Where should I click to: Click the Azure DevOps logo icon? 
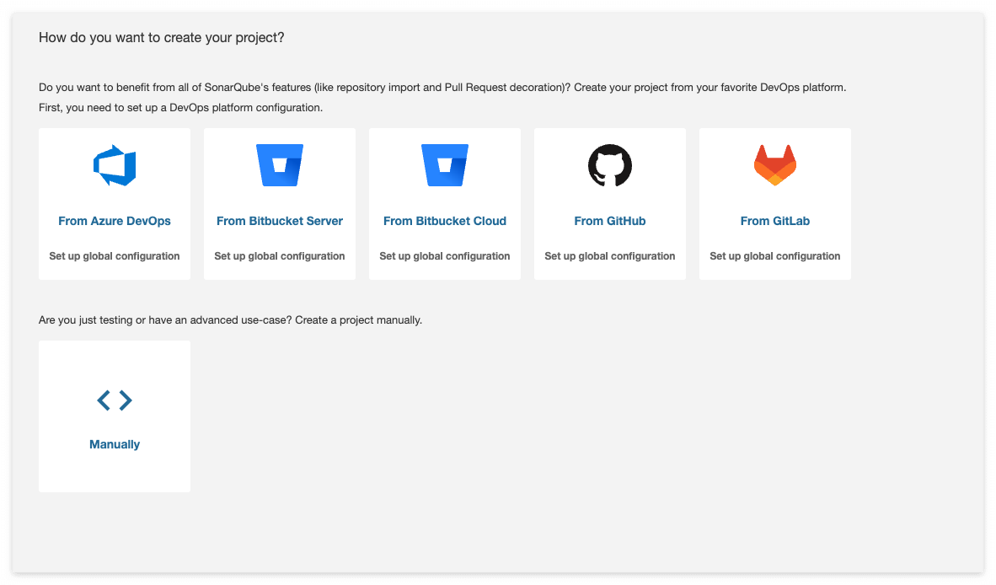tap(115, 165)
